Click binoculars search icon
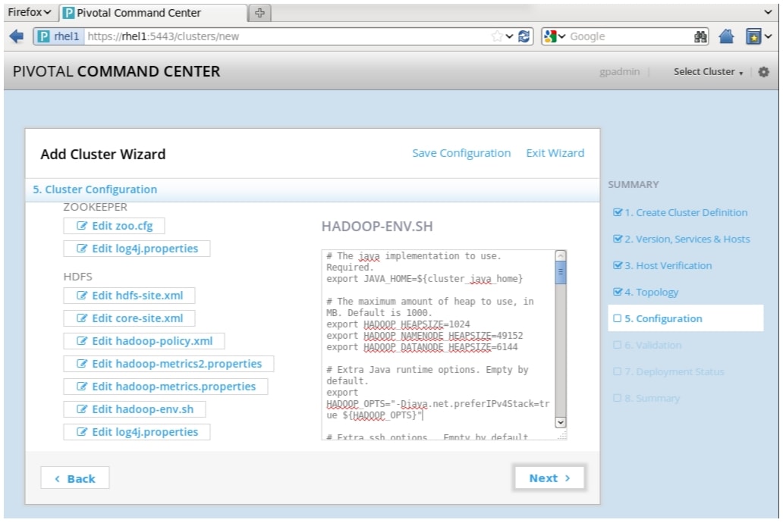 point(700,36)
